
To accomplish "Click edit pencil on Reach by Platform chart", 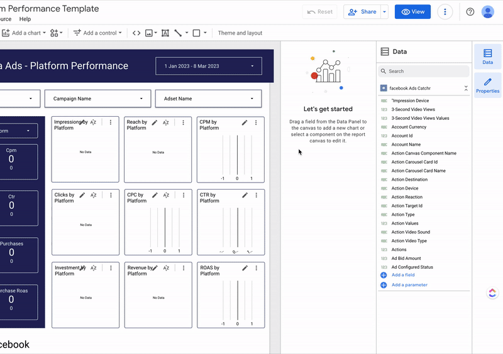I will 155,123.
